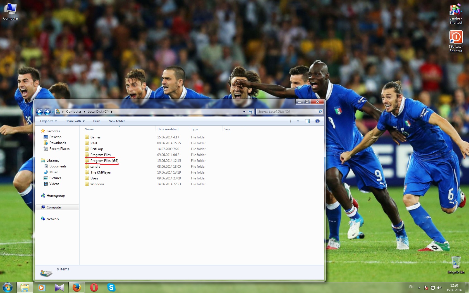Switch to Firefox on the taskbar

coord(76,287)
